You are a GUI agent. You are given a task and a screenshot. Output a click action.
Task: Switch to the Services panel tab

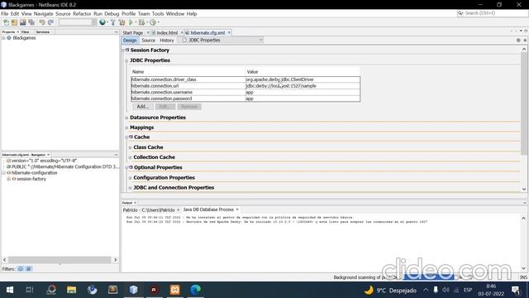[x=42, y=31]
